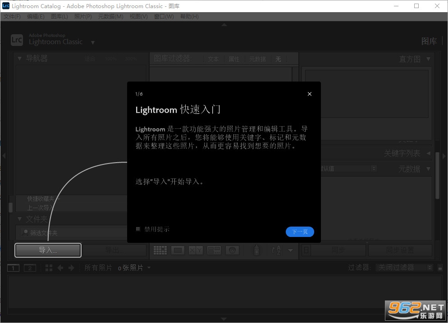The height and width of the screenshot is (323, 448).
Task: Go forward using the filmstrip right arrow
Action: click(x=71, y=268)
